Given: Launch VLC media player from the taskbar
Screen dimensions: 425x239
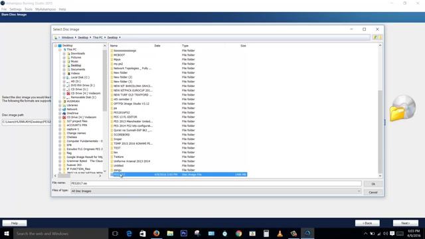Looking at the screenshot, I should pos(280,233).
